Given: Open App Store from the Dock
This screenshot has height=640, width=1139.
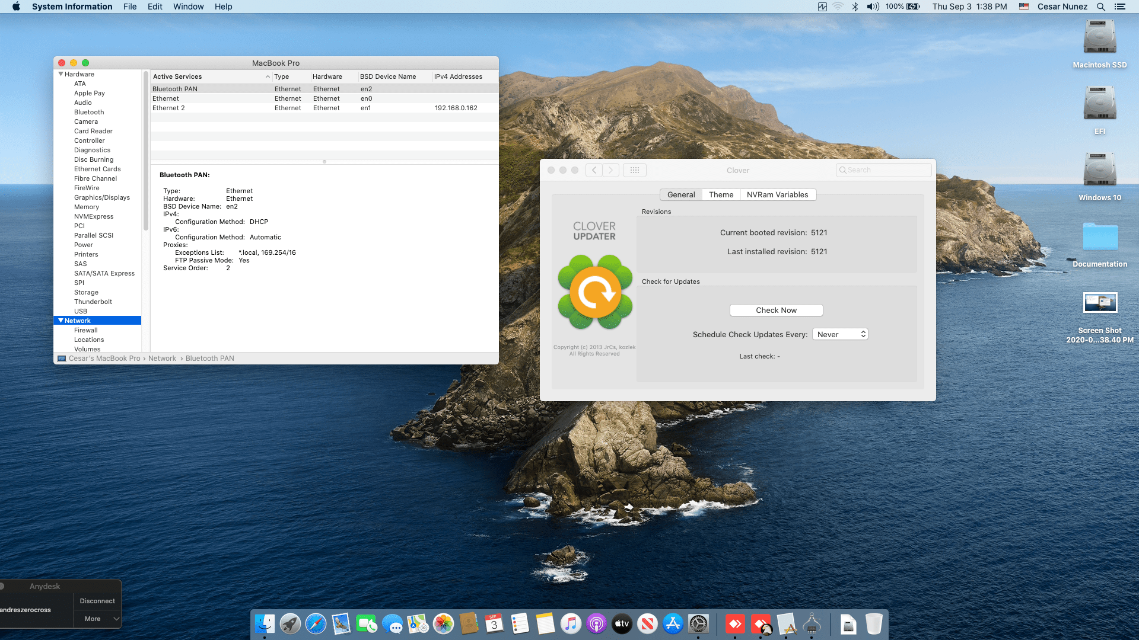Looking at the screenshot, I should (x=673, y=624).
